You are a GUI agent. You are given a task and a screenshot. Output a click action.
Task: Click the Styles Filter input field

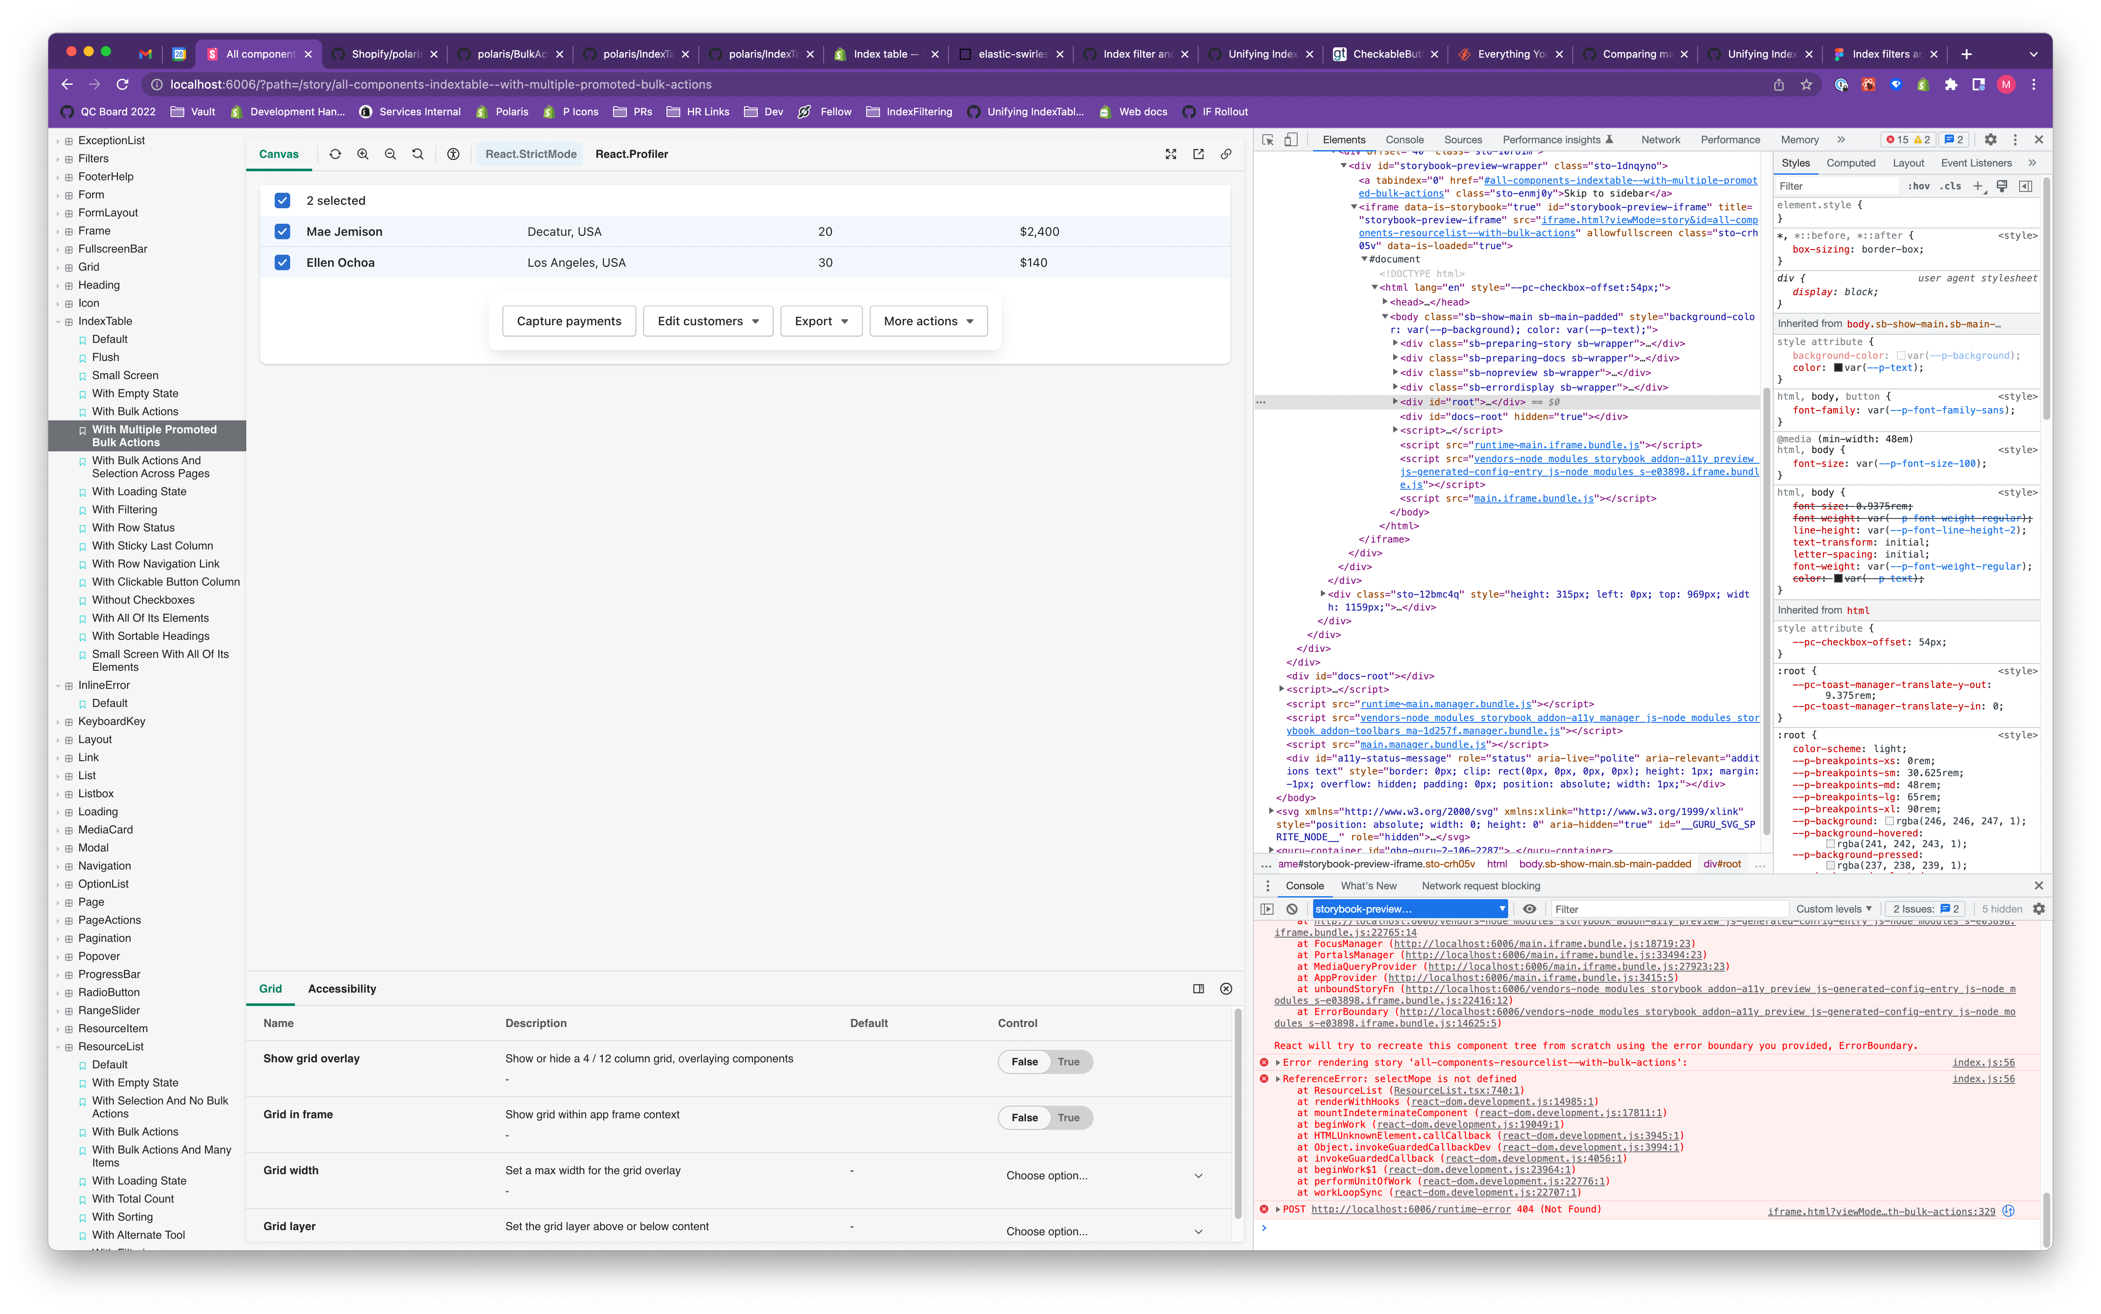(x=1835, y=186)
